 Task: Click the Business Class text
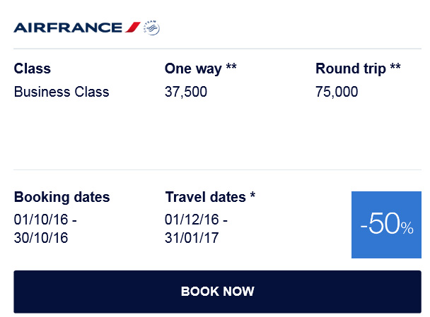(62, 92)
